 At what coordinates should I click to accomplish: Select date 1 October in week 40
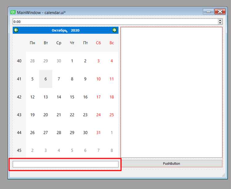(x=72, y=61)
